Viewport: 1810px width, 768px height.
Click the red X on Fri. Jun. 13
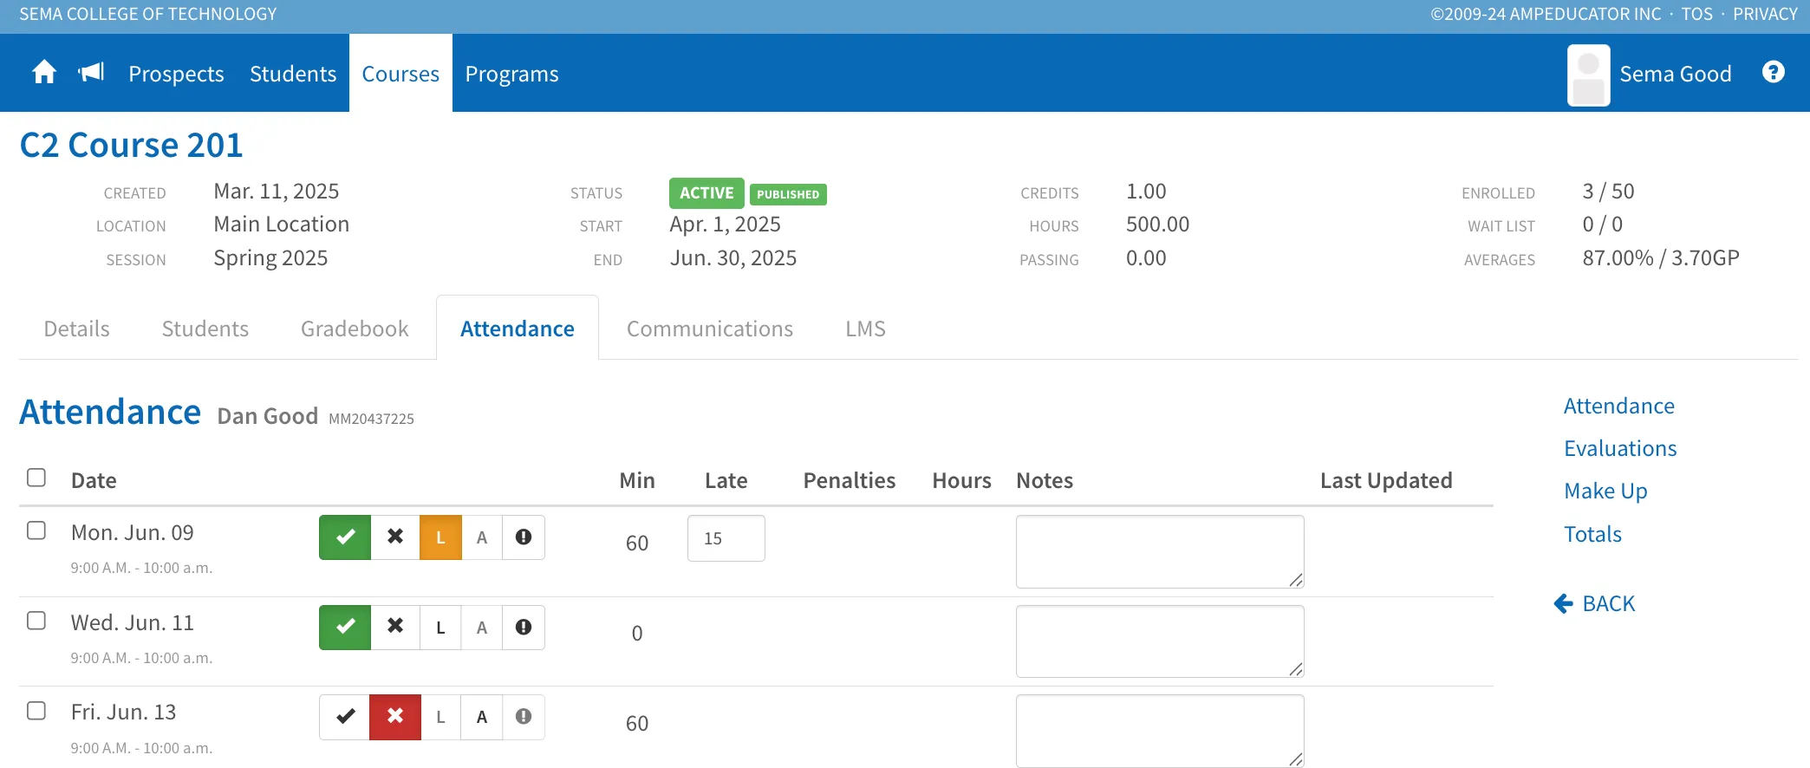pyautogui.click(x=395, y=717)
